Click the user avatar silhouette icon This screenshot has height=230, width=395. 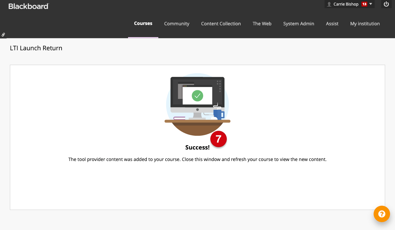tap(329, 4)
